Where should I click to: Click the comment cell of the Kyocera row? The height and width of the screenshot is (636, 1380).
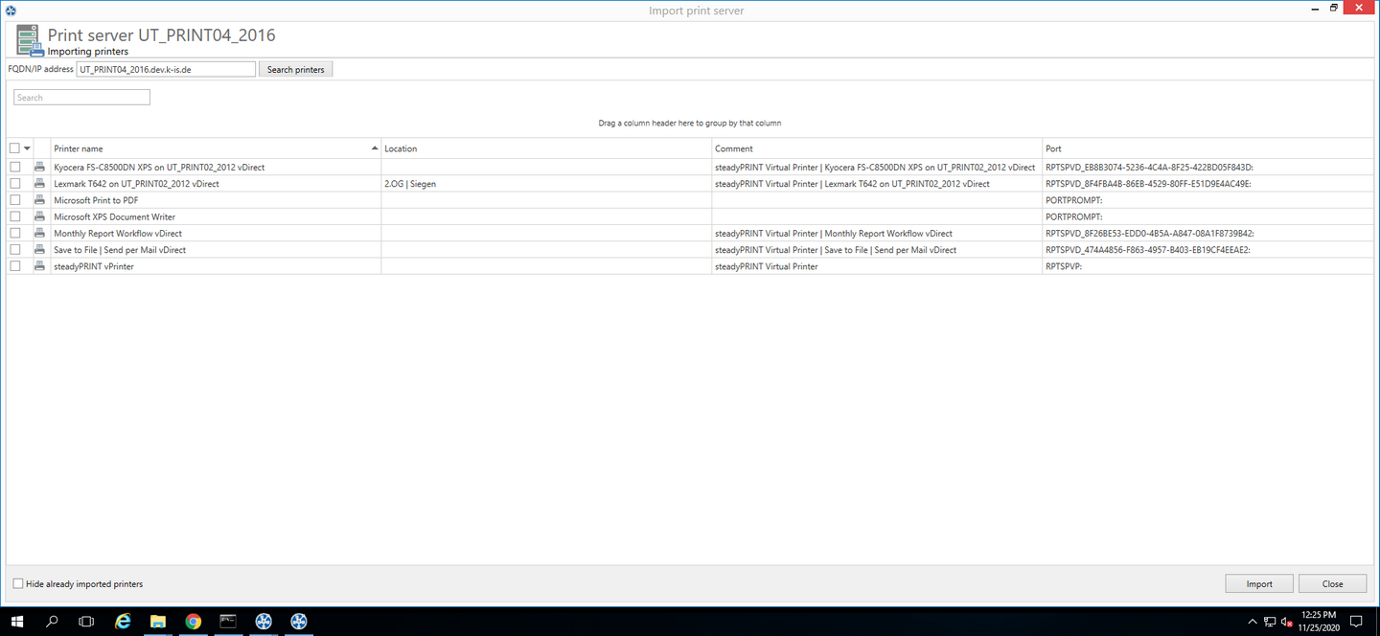coord(875,167)
